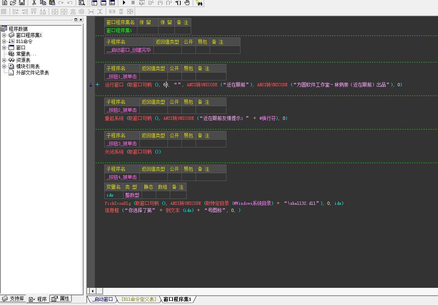This screenshot has width=438, height=305.
Task: Click the 重起系统 command in code
Action: 114,118
